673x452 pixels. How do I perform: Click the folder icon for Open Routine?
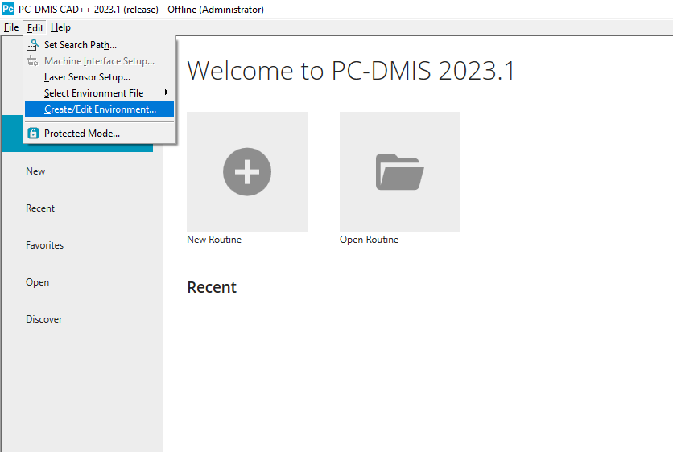pos(399,171)
